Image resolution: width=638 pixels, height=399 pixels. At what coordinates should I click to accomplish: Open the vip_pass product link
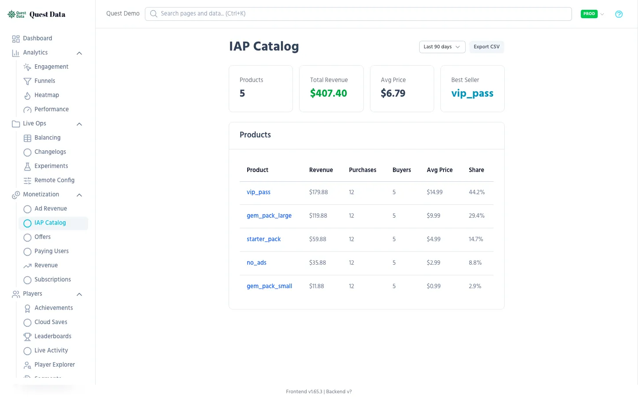[x=258, y=192]
